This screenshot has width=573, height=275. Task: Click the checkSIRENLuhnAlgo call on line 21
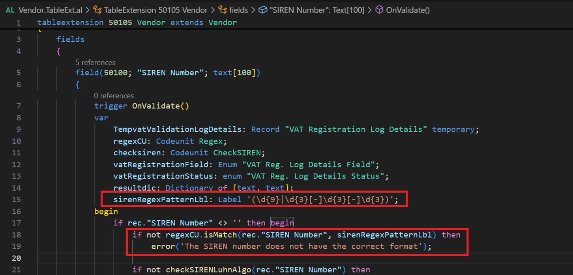210,270
